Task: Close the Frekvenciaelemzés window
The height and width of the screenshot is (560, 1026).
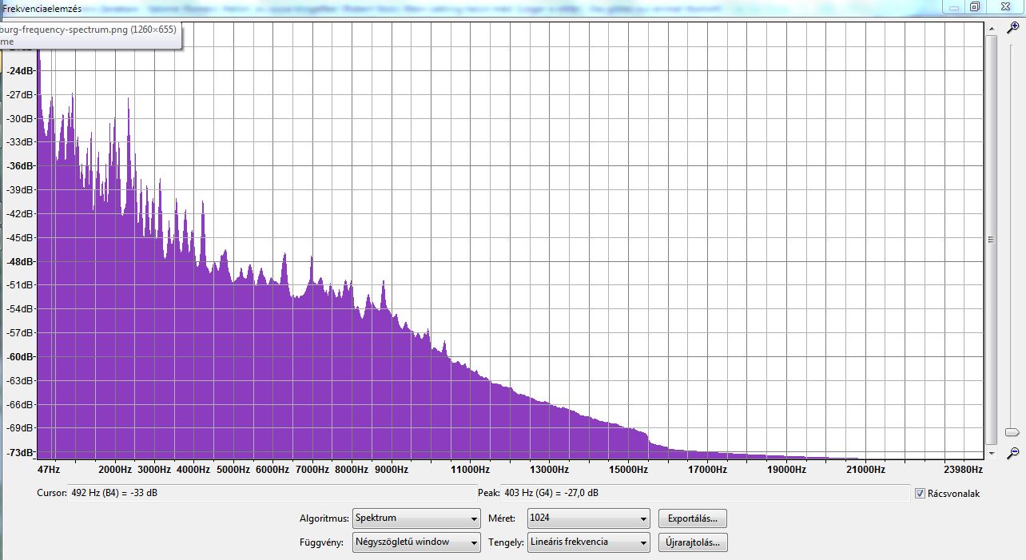Action: pyautogui.click(x=1004, y=6)
